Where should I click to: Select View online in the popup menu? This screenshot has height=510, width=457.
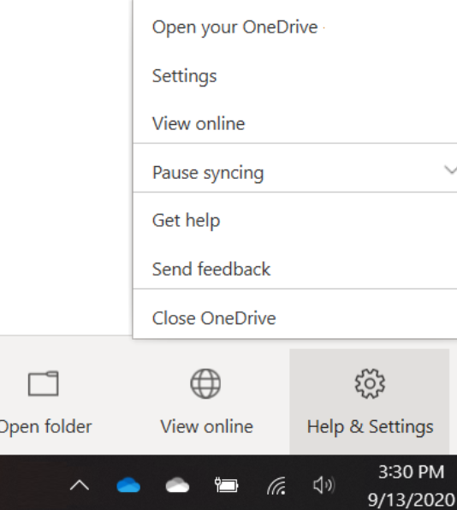point(295,123)
